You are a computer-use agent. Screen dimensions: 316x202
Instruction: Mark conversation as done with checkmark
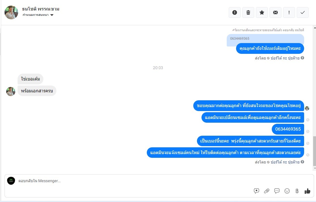click(303, 12)
